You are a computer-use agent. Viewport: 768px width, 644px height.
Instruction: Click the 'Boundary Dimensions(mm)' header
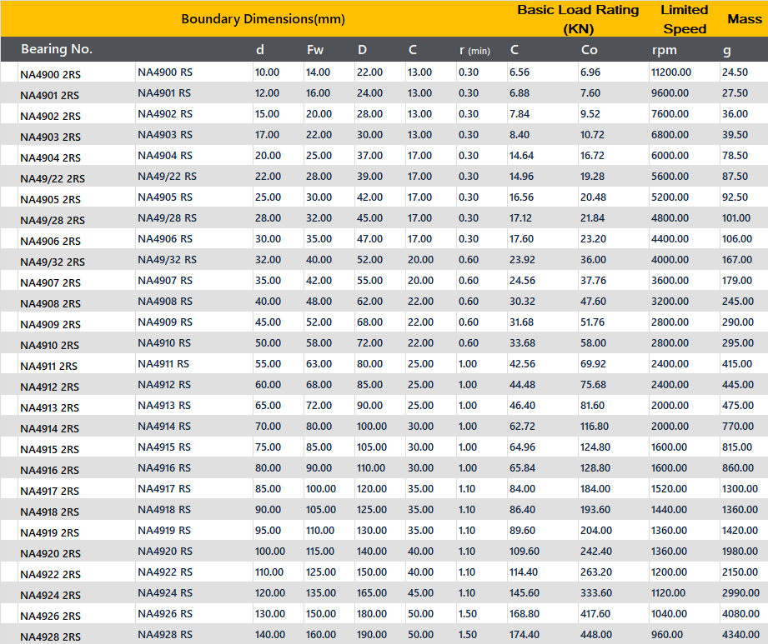263,18
